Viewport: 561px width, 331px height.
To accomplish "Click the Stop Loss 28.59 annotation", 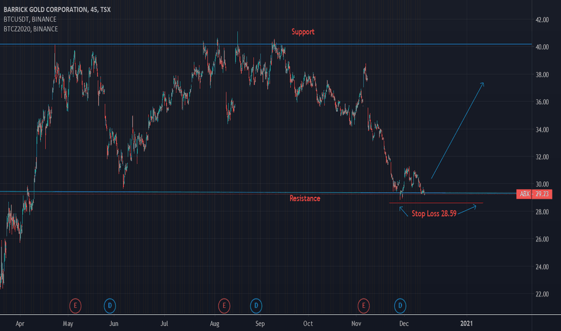I will click(434, 214).
